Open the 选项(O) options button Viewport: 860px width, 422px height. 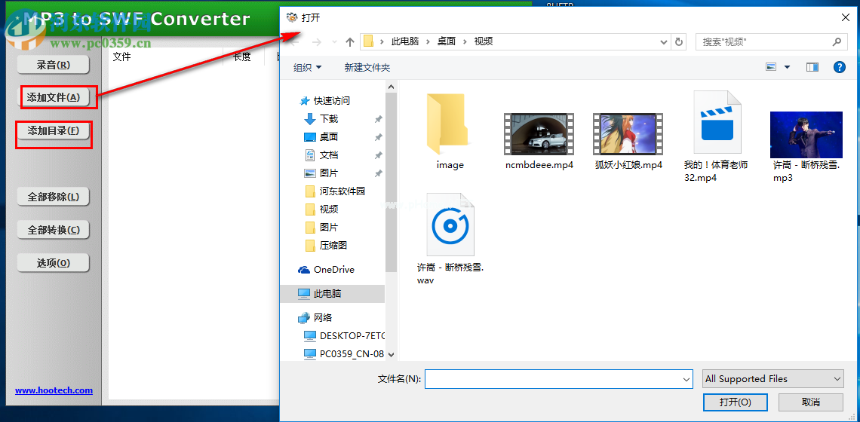54,263
